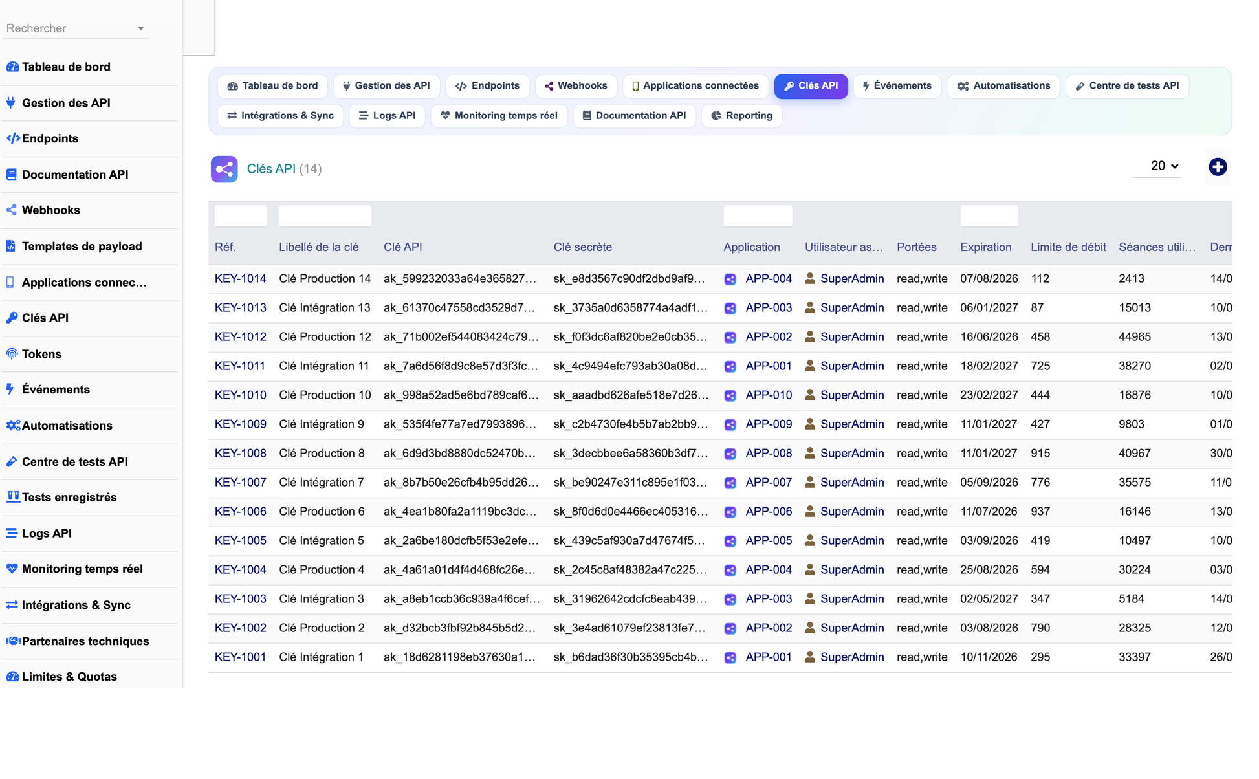Click the Tests enregistrés vials icon

[x=13, y=497]
